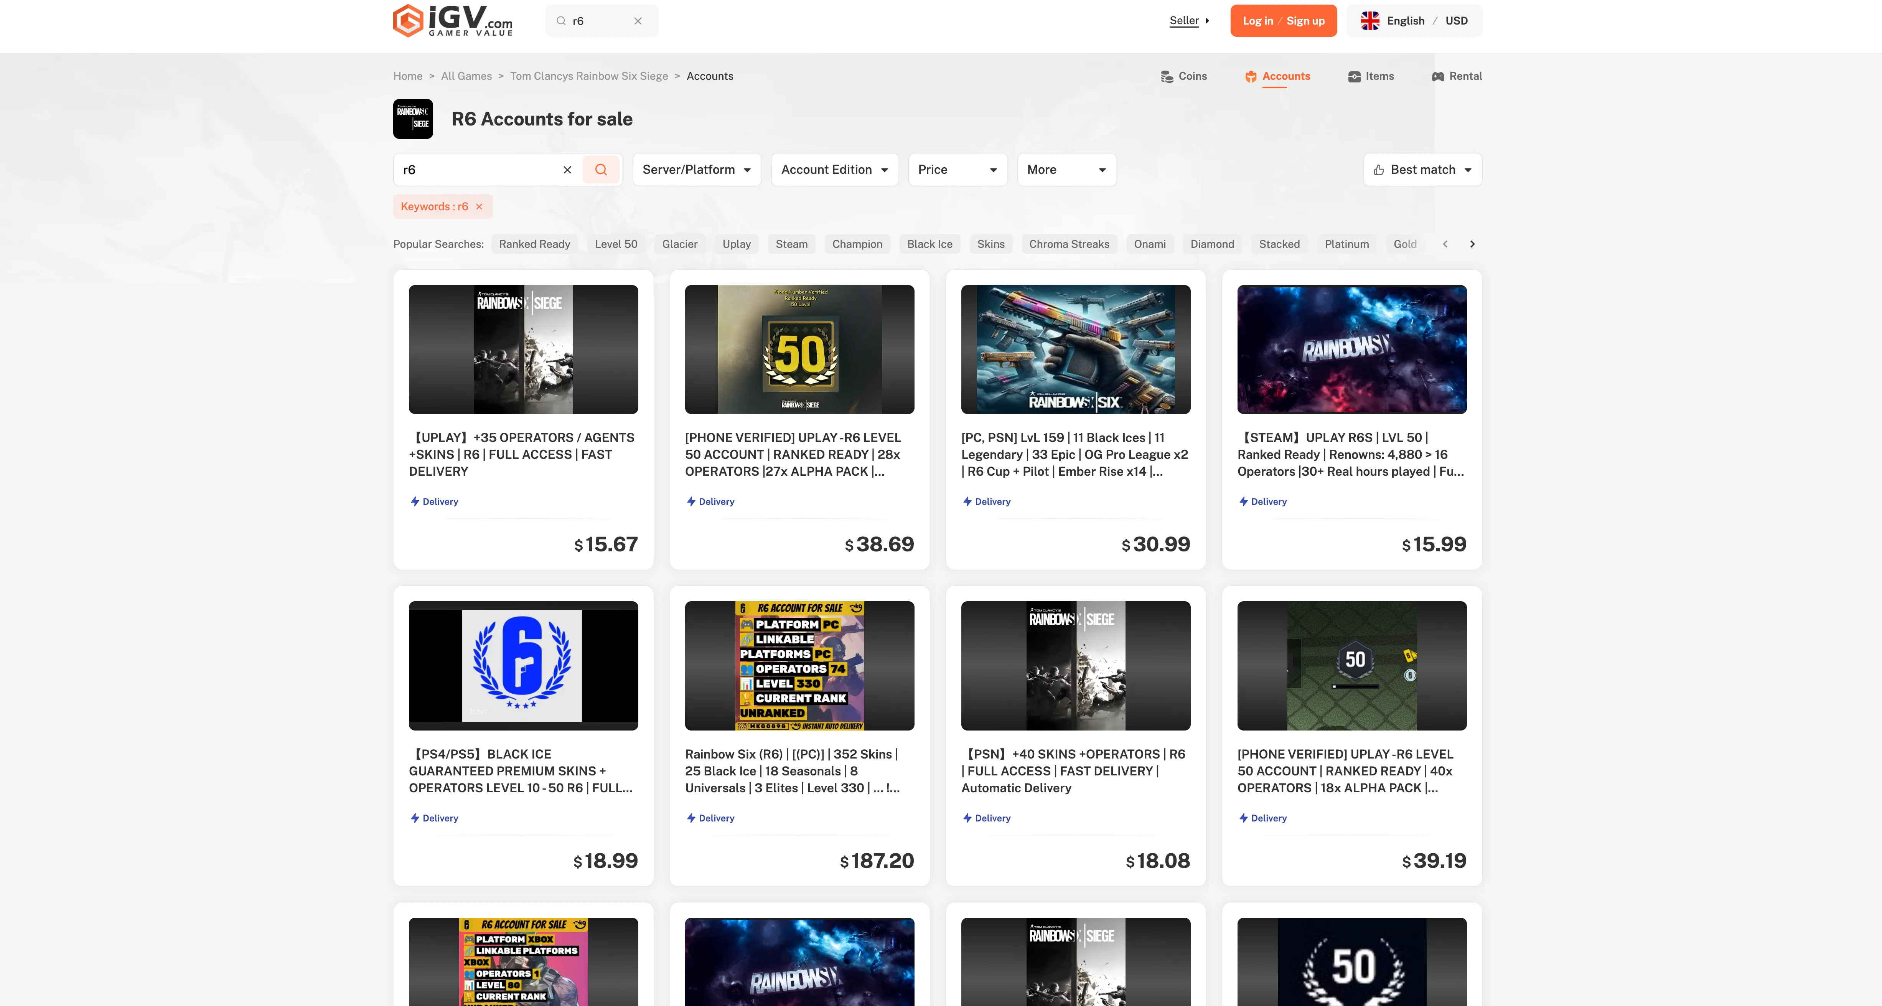Remove the Keywords: r6 filter tag
The image size is (1882, 1006).
click(x=479, y=206)
